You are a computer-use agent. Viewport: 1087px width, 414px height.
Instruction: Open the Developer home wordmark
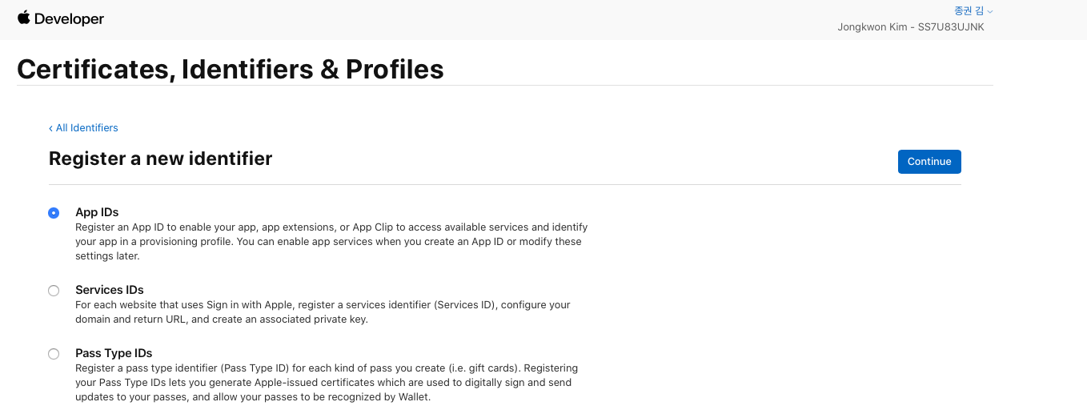tap(69, 18)
